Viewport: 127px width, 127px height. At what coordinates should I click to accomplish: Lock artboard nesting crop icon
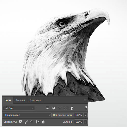click(x=38, y=122)
